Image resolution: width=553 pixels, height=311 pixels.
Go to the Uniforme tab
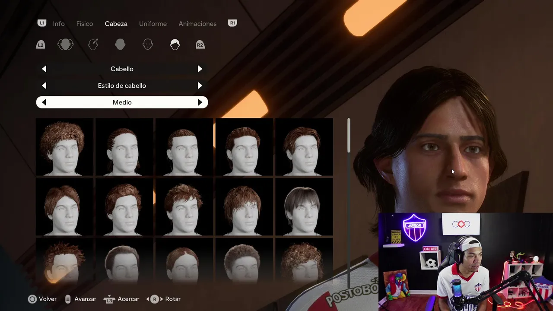pos(153,24)
